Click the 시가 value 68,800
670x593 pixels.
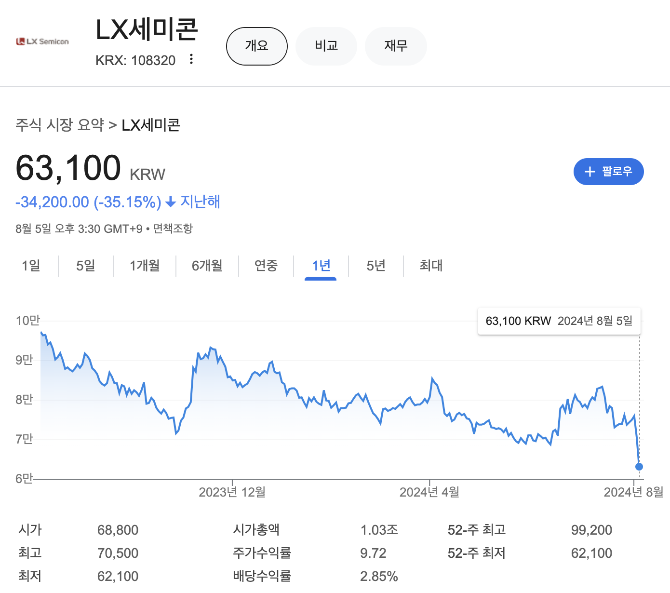pyautogui.click(x=118, y=530)
